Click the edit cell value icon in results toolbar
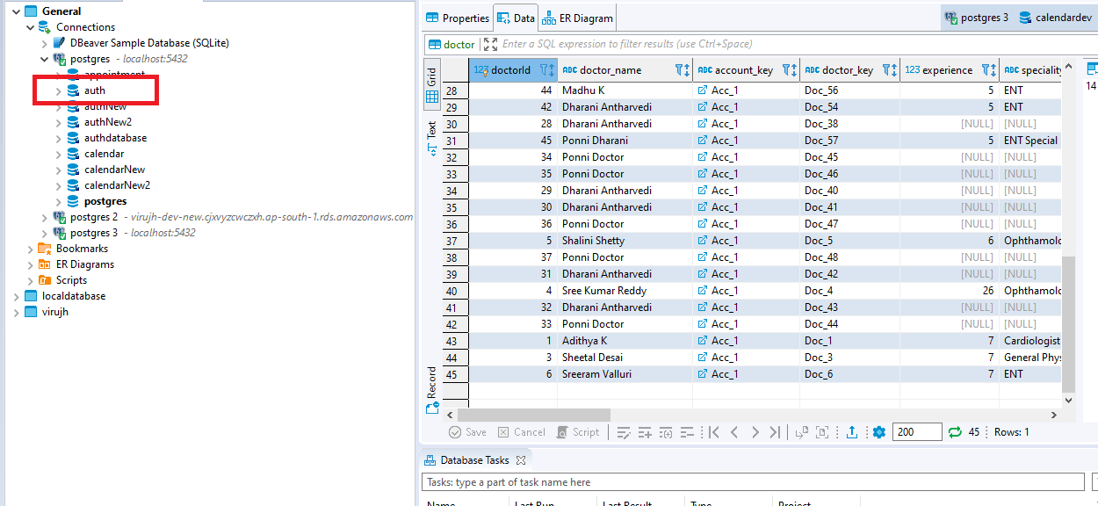 tap(624, 432)
